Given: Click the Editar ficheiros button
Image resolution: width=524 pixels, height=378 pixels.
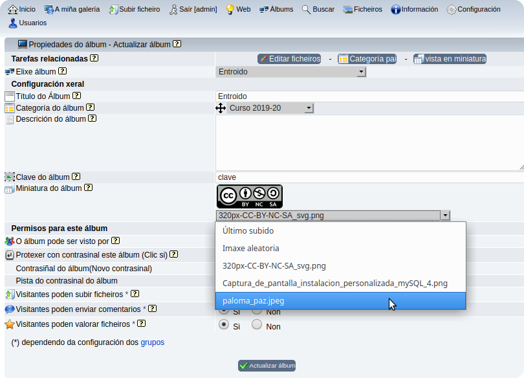Looking at the screenshot, I should click(x=289, y=59).
